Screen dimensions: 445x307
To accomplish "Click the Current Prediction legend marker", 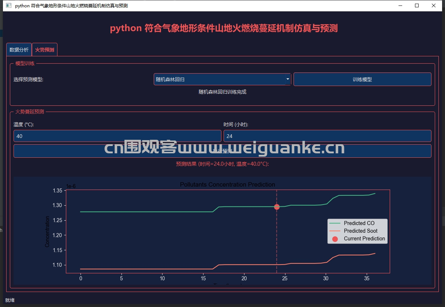I will 335,239.
